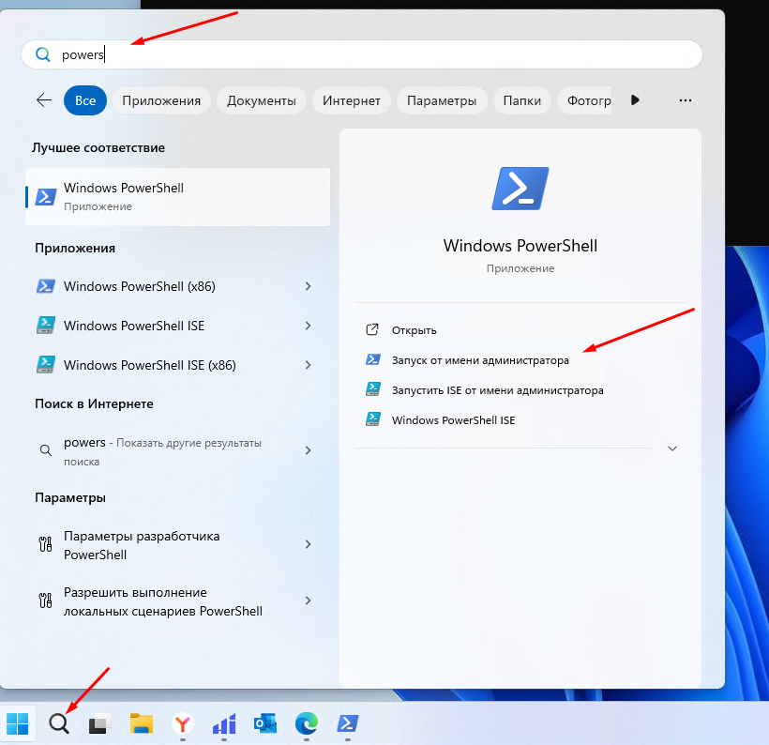Show more filter tabs with the play arrow

(x=635, y=100)
